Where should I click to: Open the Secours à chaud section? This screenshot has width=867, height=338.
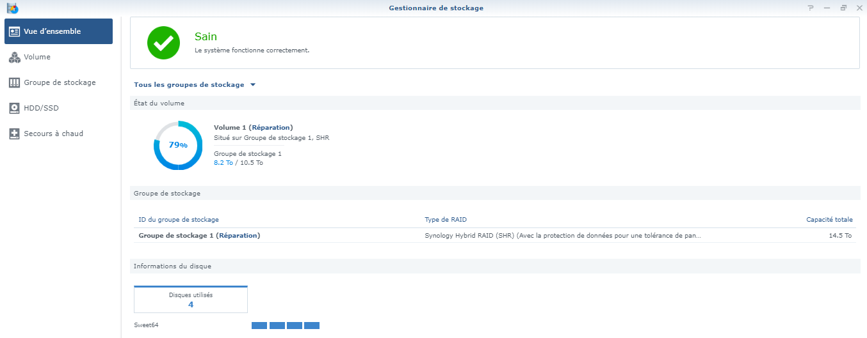(x=58, y=134)
